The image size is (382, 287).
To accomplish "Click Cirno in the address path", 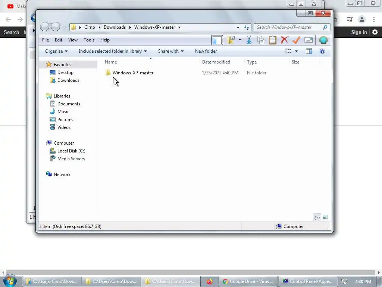I will click(90, 27).
